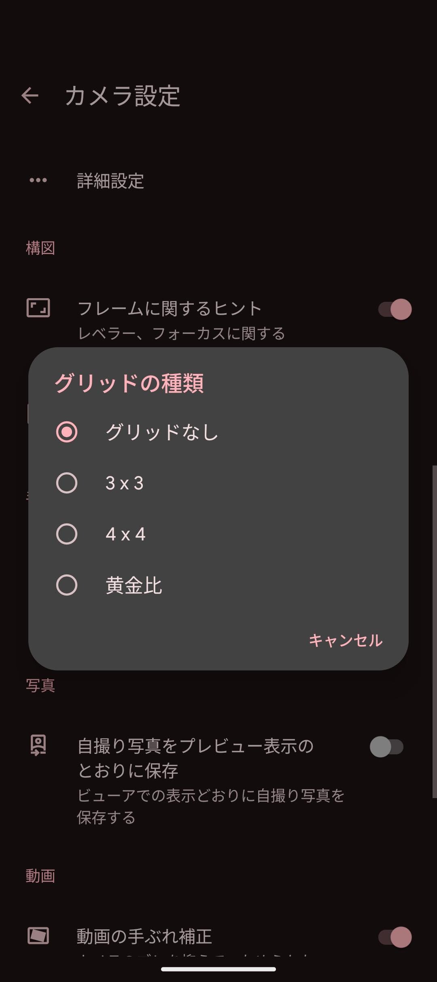Turn off 動画の手ぶれ補正 switch
The image size is (437, 982).
click(395, 937)
